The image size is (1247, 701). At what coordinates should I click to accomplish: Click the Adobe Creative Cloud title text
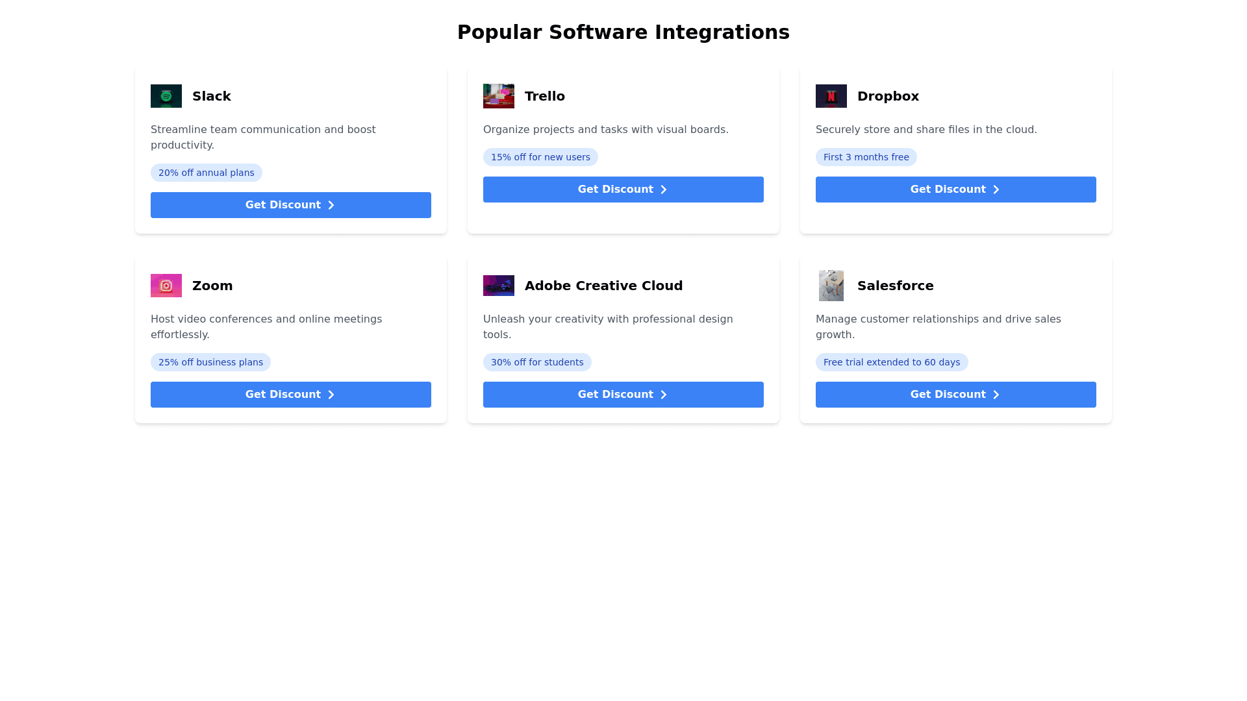tap(603, 286)
